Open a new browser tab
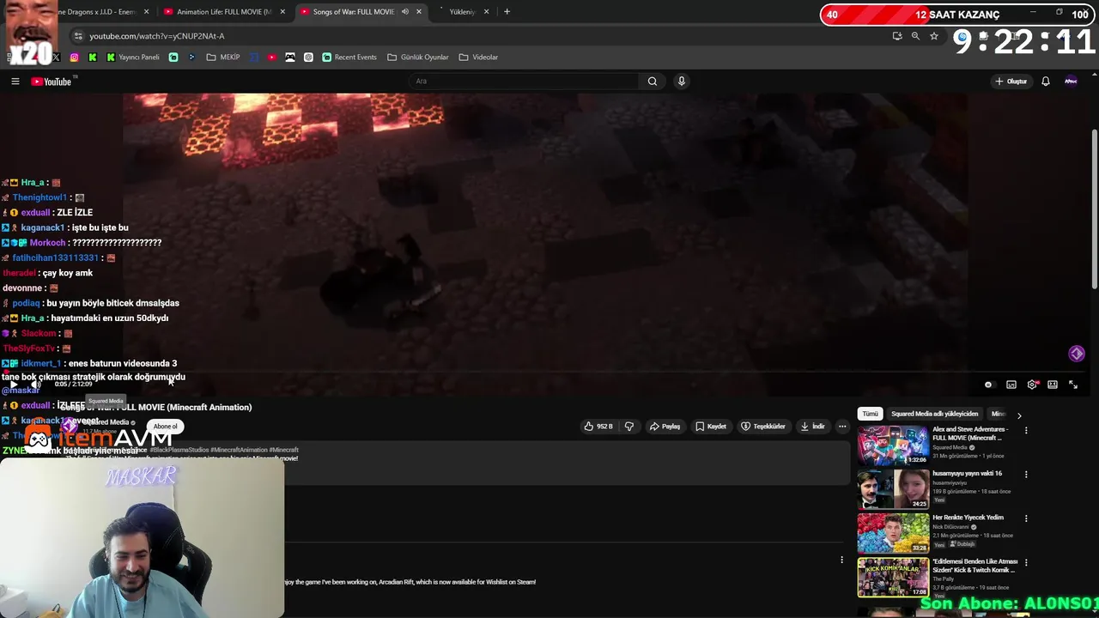1099x618 pixels. pyautogui.click(x=507, y=12)
